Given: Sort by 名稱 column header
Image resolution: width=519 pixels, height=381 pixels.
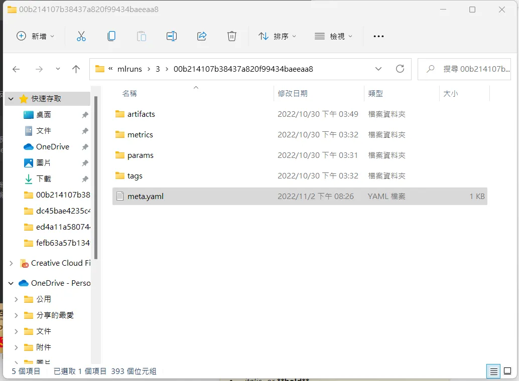Looking at the screenshot, I should [129, 94].
